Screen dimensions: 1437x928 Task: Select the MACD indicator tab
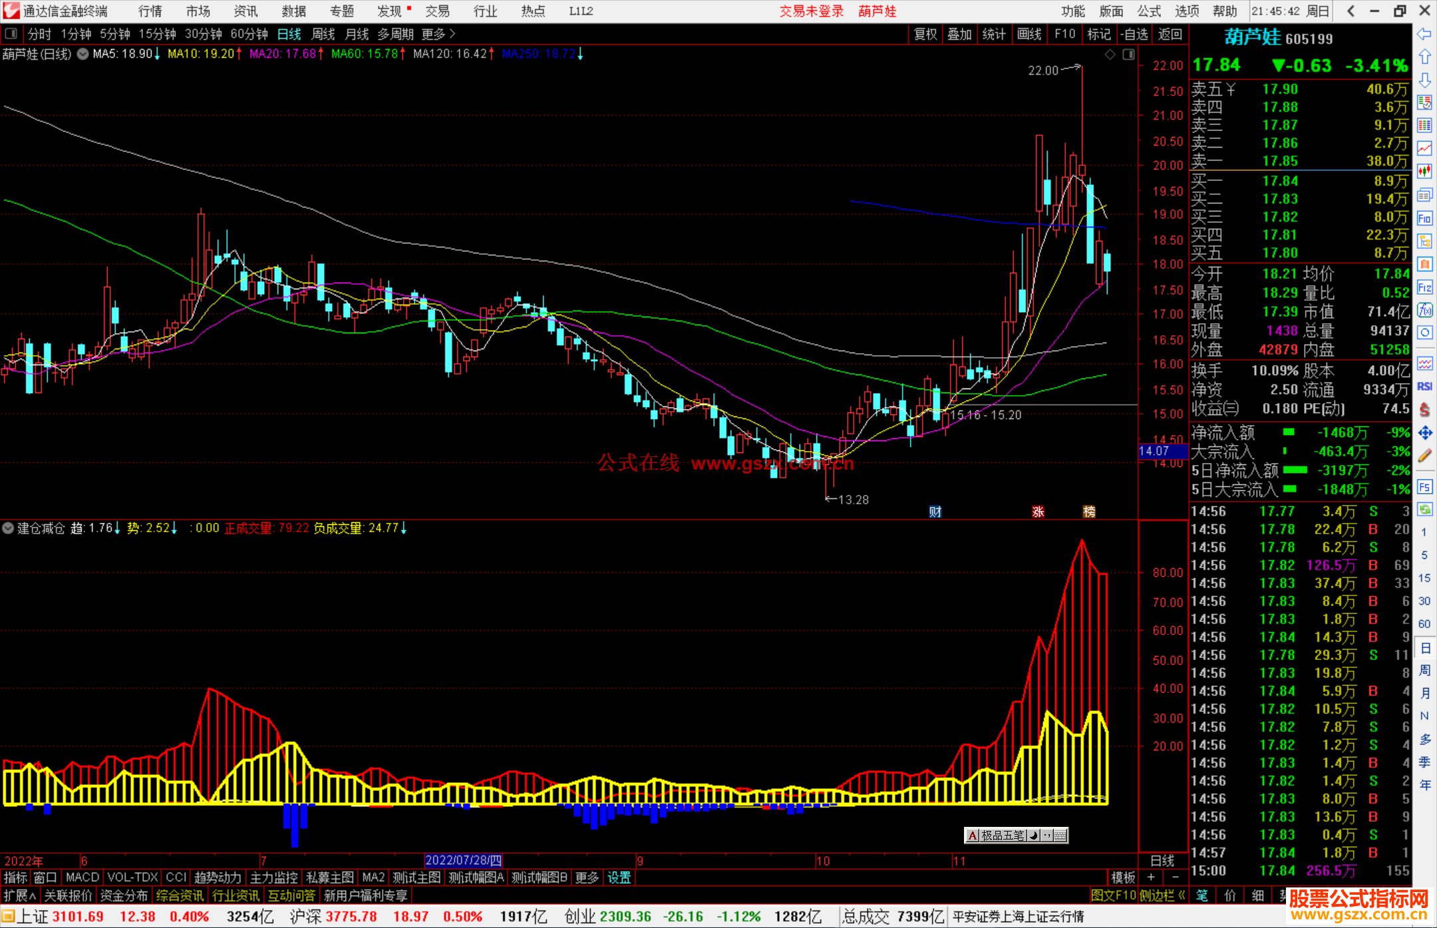click(82, 877)
